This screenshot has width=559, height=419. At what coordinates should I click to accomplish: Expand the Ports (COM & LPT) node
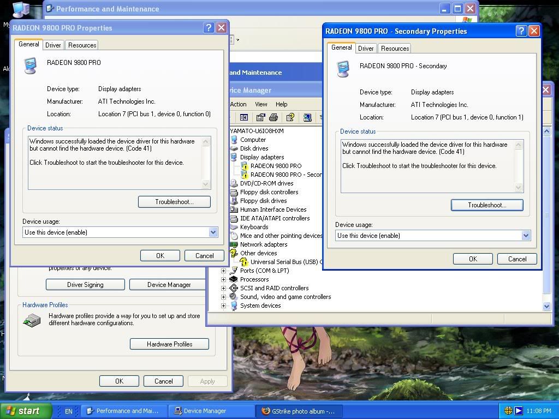tap(223, 271)
